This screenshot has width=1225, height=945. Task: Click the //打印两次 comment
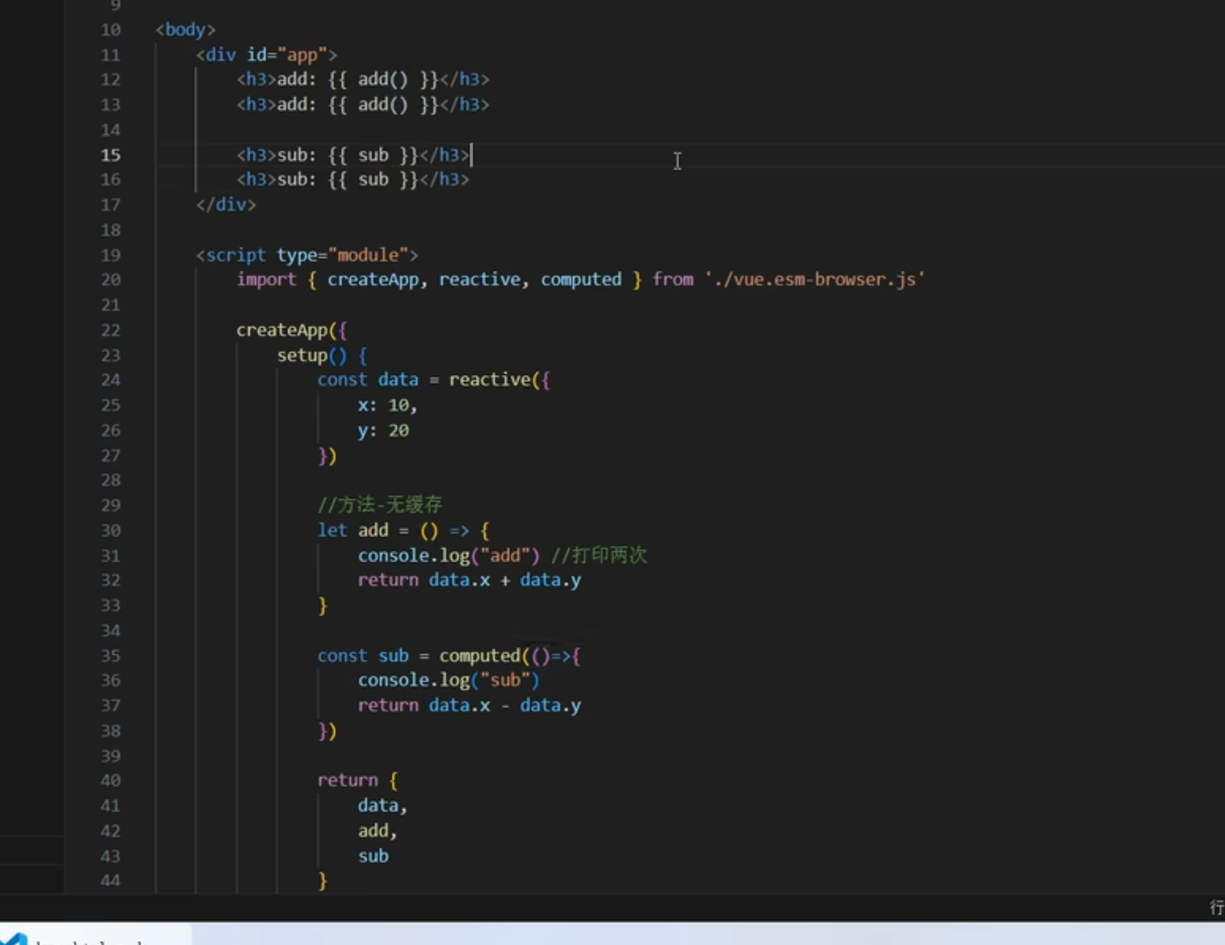[x=599, y=555]
